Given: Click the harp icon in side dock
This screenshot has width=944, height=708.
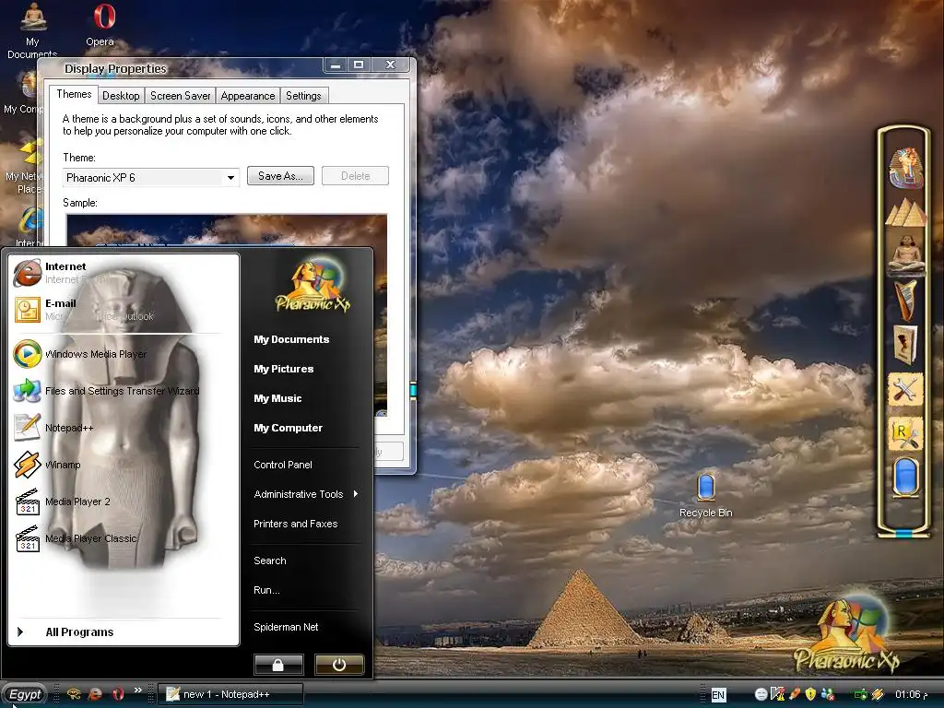Looking at the screenshot, I should tap(905, 300).
